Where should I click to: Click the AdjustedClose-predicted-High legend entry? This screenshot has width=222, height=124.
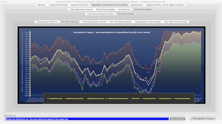[74, 99]
